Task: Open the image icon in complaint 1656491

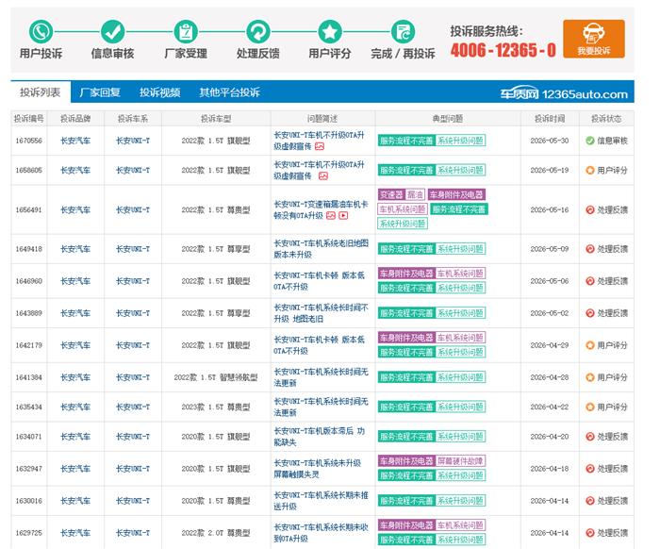Action: pyautogui.click(x=331, y=216)
